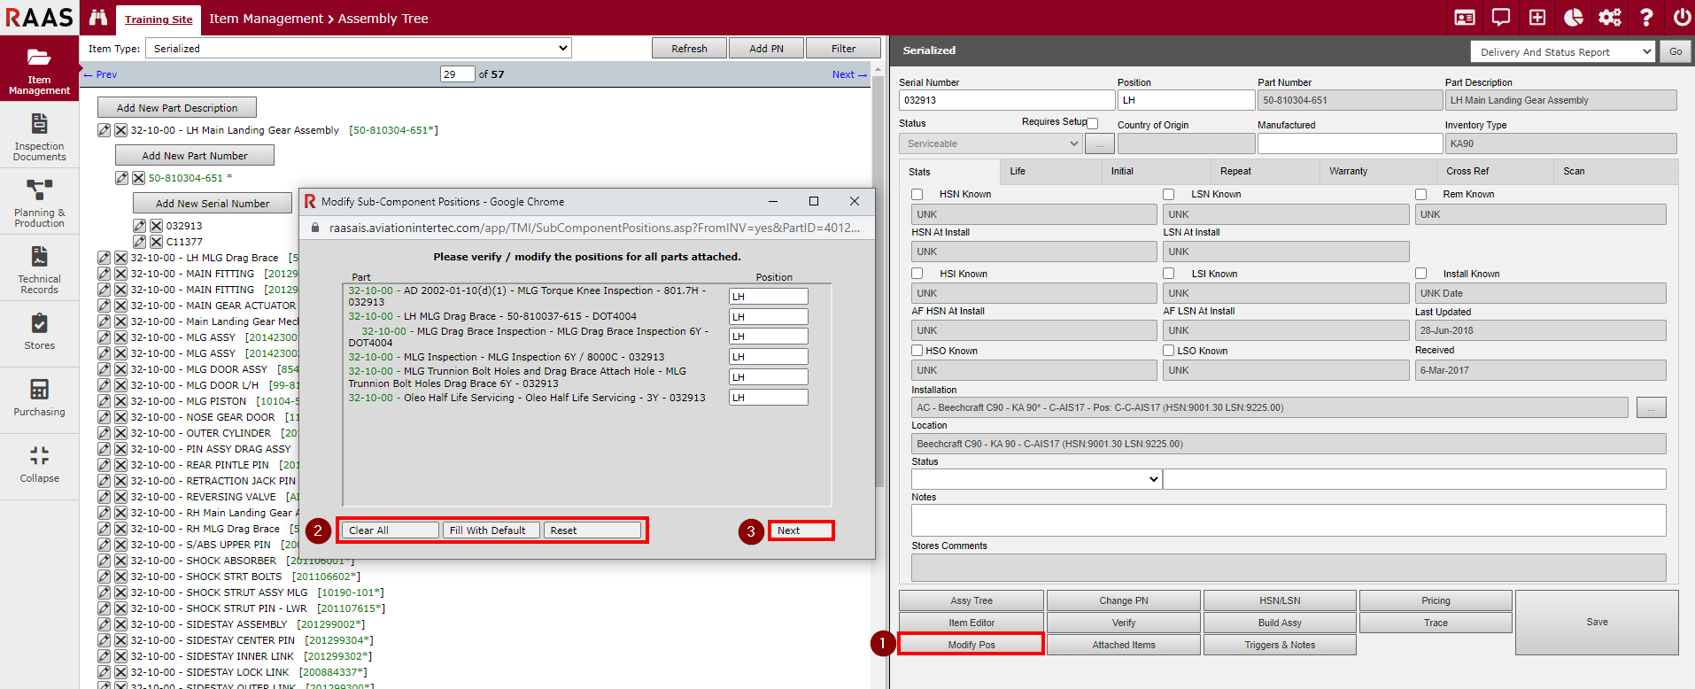This screenshot has width=1695, height=689.
Task: Open the Item Type dropdown
Action: (358, 49)
